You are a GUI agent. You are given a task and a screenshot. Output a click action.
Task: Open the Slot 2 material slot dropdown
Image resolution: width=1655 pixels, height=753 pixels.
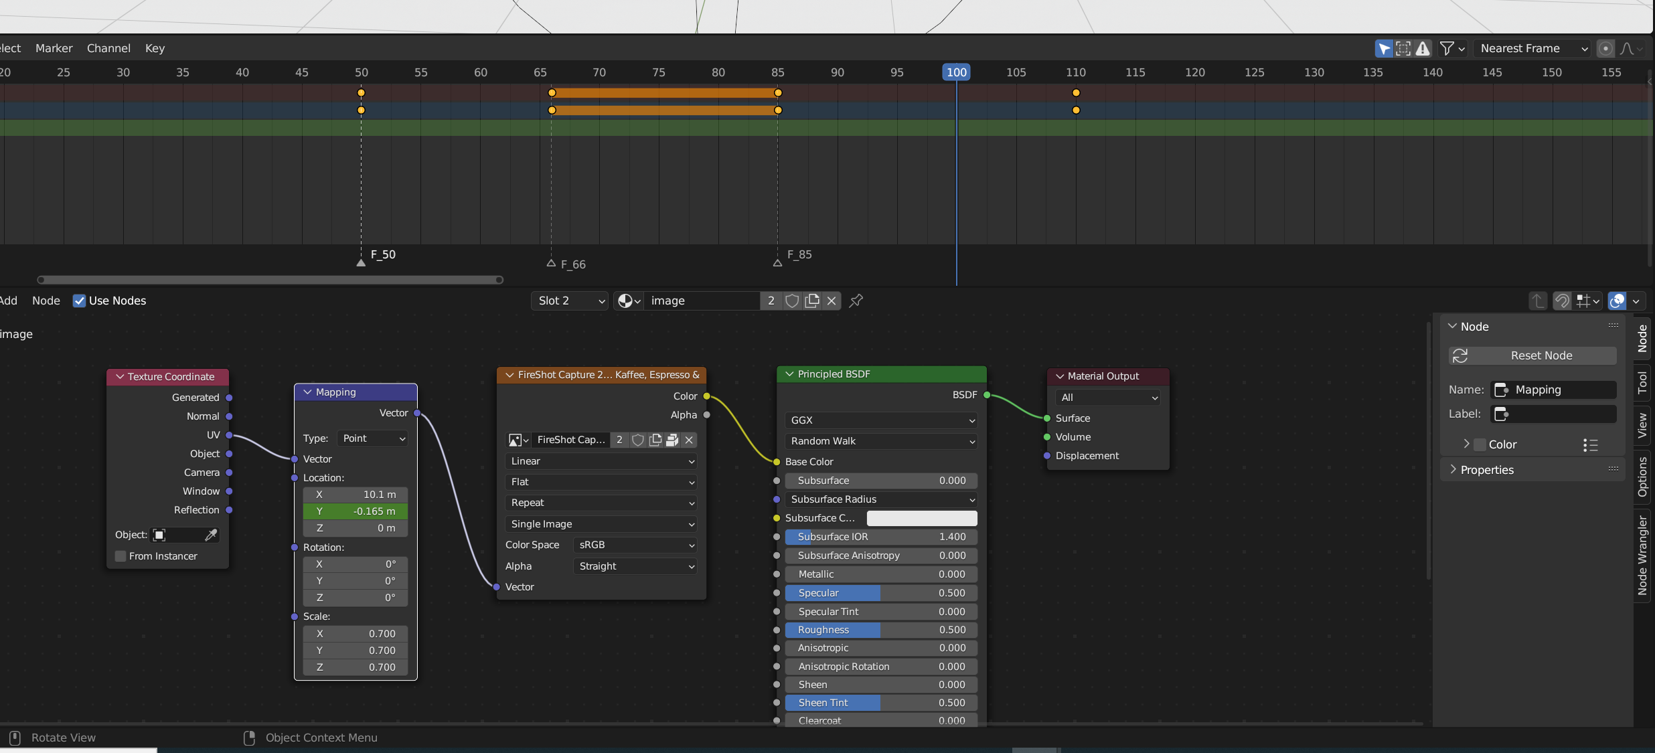570,301
